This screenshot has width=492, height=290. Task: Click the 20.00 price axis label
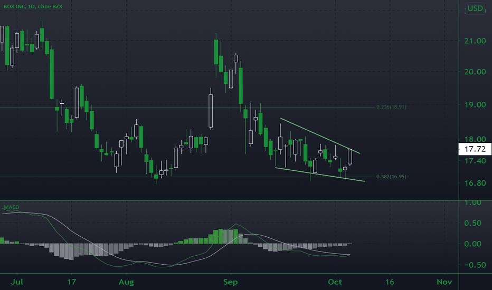tap(475, 72)
